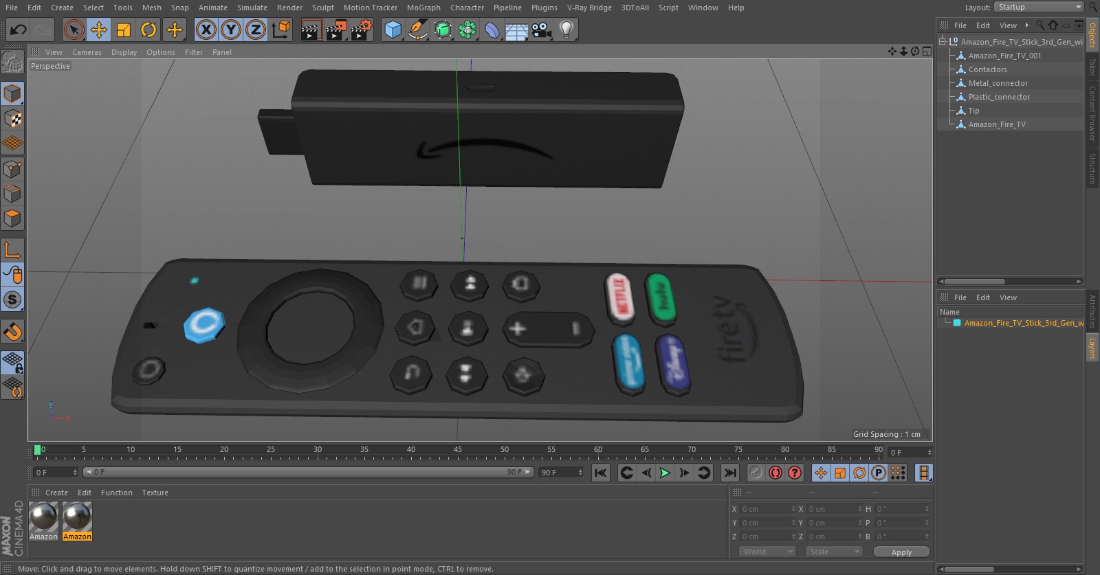Step to the next frame
The width and height of the screenshot is (1100, 575).
(x=684, y=473)
